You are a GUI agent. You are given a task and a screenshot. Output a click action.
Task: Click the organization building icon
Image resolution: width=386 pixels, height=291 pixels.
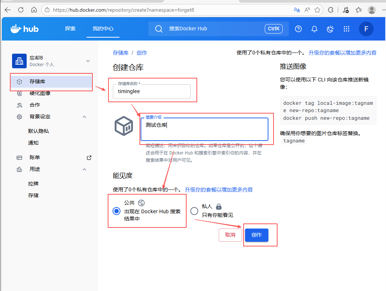coord(19,61)
